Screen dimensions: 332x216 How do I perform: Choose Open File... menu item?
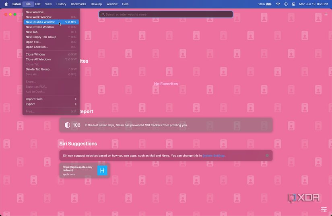pyautogui.click(x=51, y=42)
